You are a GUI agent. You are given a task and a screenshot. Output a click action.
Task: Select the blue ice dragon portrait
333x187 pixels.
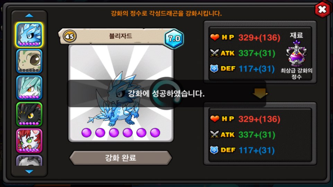[x=29, y=35]
